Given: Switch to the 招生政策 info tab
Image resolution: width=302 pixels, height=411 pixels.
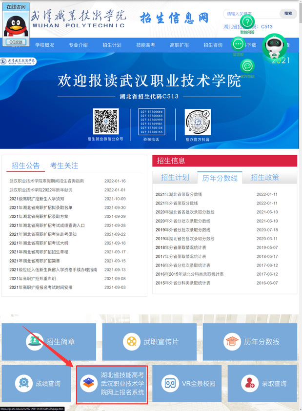Looking at the screenshot, I should click(x=265, y=178).
